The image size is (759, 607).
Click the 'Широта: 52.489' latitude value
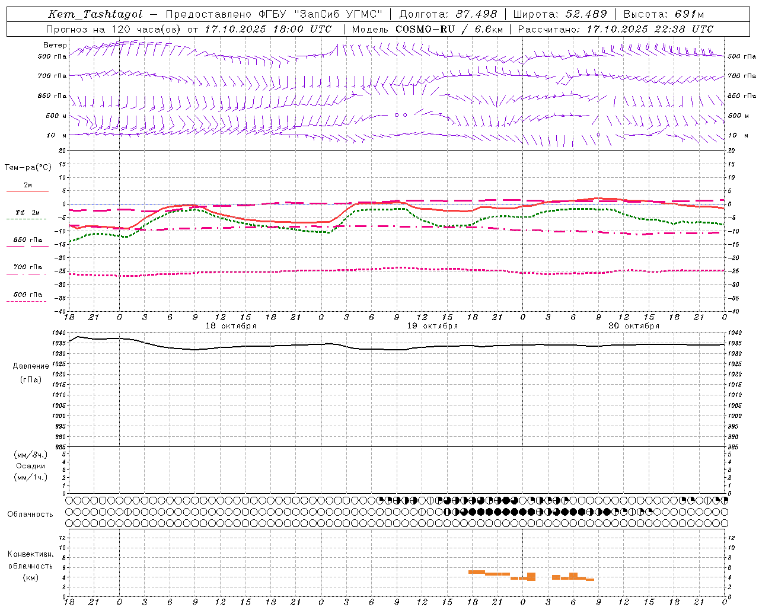tap(560, 14)
